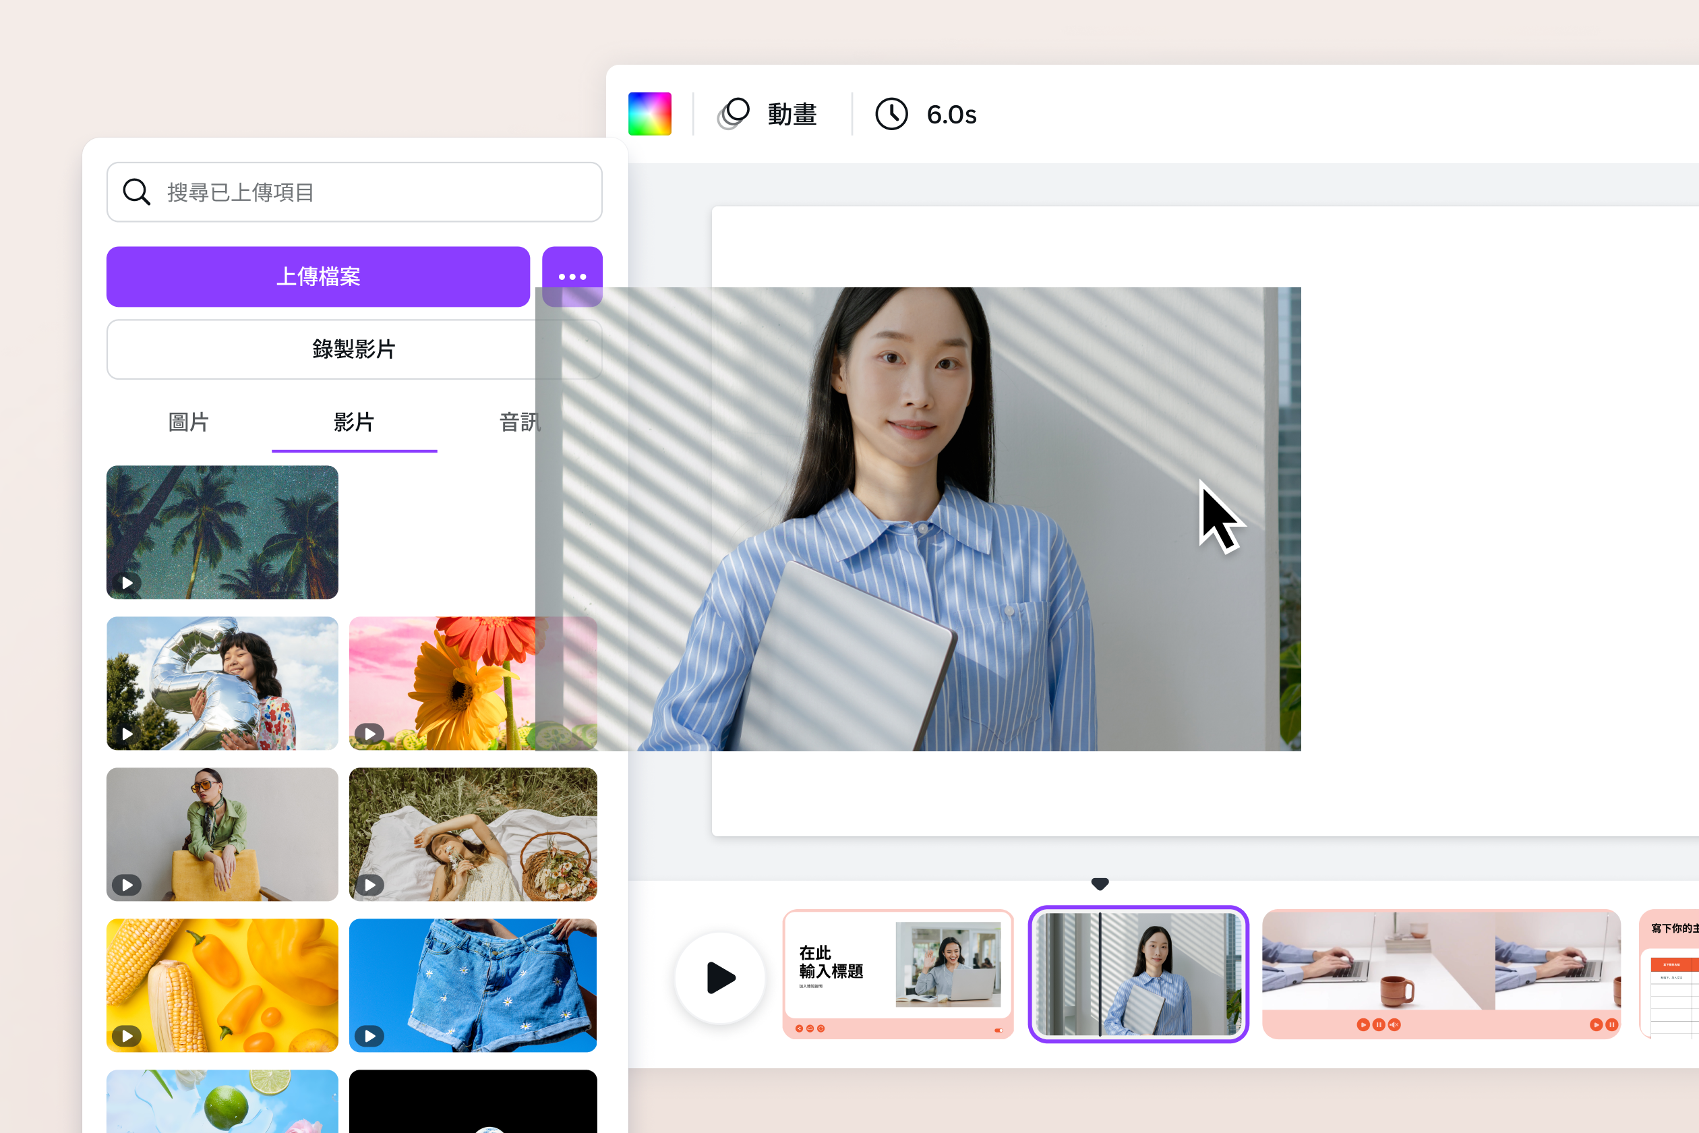This screenshot has width=1699, height=1133.
Task: Select the black video thumbnail
Action: [x=473, y=1101]
